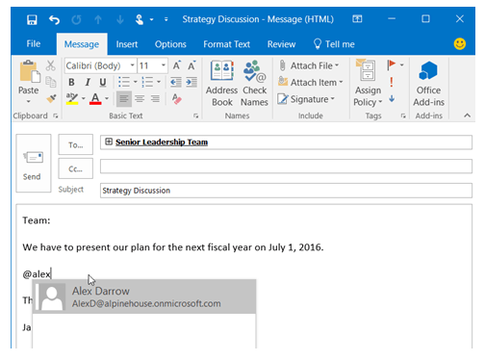Screen dimensions: 485x361
Task: Copy selection with the Copy icon
Action: pyautogui.click(x=51, y=82)
